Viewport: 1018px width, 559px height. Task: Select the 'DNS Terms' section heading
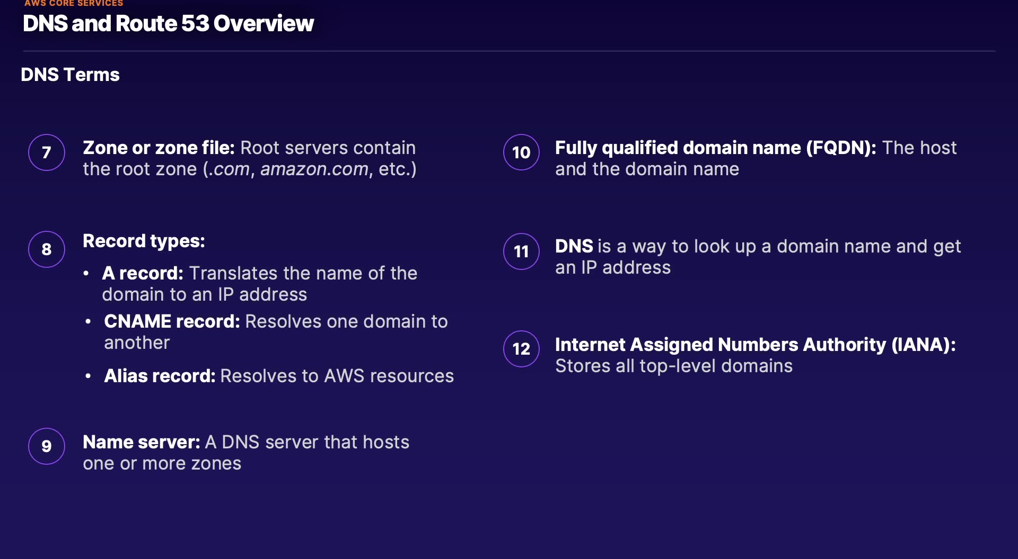point(70,75)
